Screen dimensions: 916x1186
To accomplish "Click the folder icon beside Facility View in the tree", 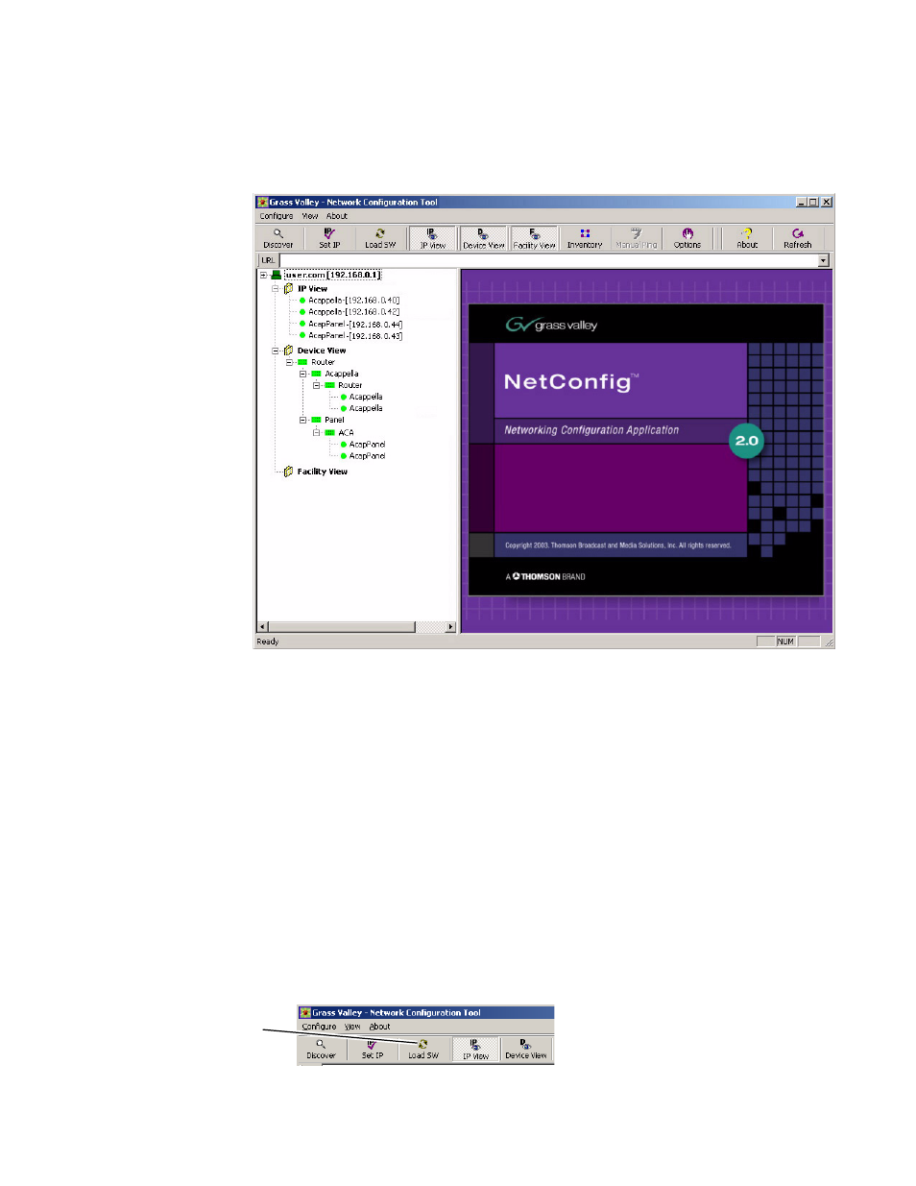I will point(288,472).
